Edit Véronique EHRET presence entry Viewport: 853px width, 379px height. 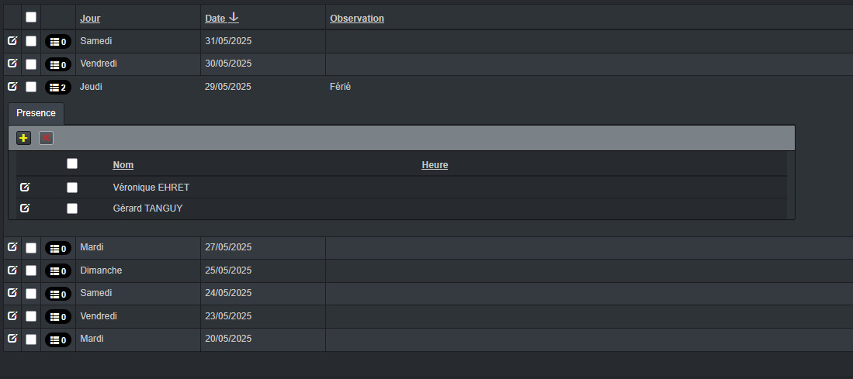click(25, 188)
